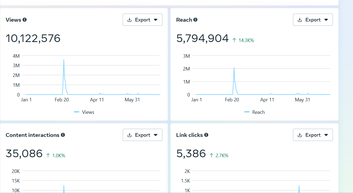Click Jan 1 label on Reach chart
Screen dimensions: 353x193
pyautogui.click(x=197, y=100)
